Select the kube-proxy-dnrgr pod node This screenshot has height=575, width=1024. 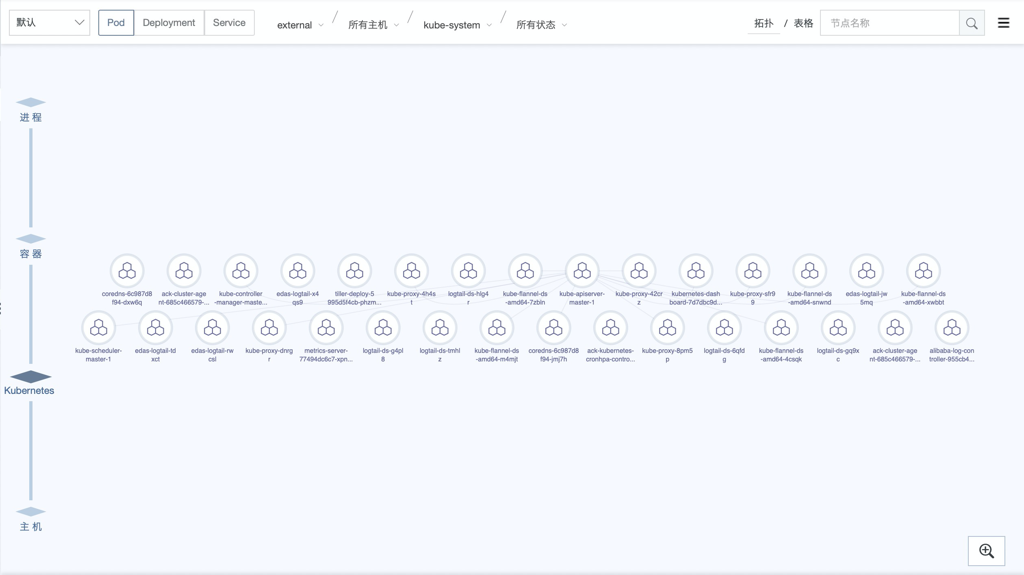click(x=269, y=328)
